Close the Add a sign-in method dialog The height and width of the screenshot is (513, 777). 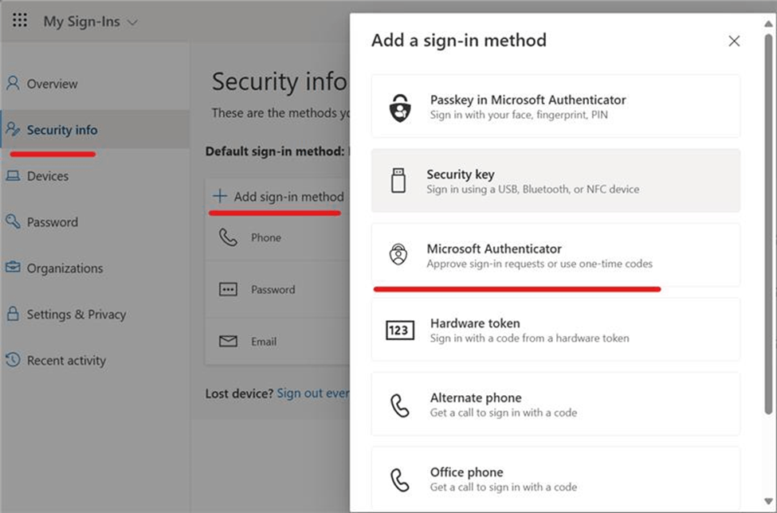pyautogui.click(x=734, y=41)
